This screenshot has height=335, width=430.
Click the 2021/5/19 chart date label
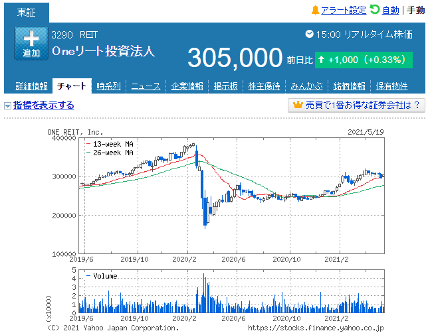pos(366,132)
